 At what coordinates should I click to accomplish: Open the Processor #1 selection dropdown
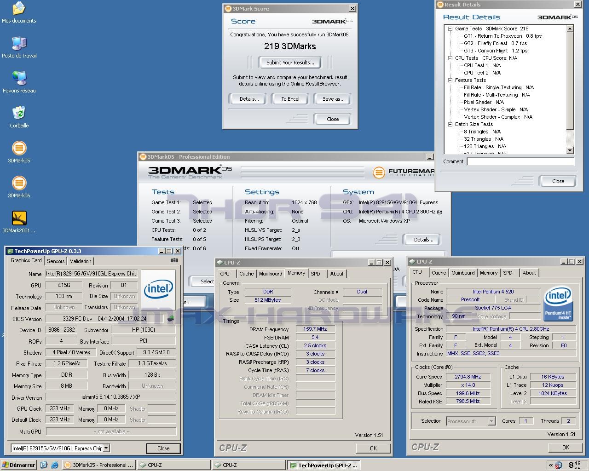tap(491, 421)
